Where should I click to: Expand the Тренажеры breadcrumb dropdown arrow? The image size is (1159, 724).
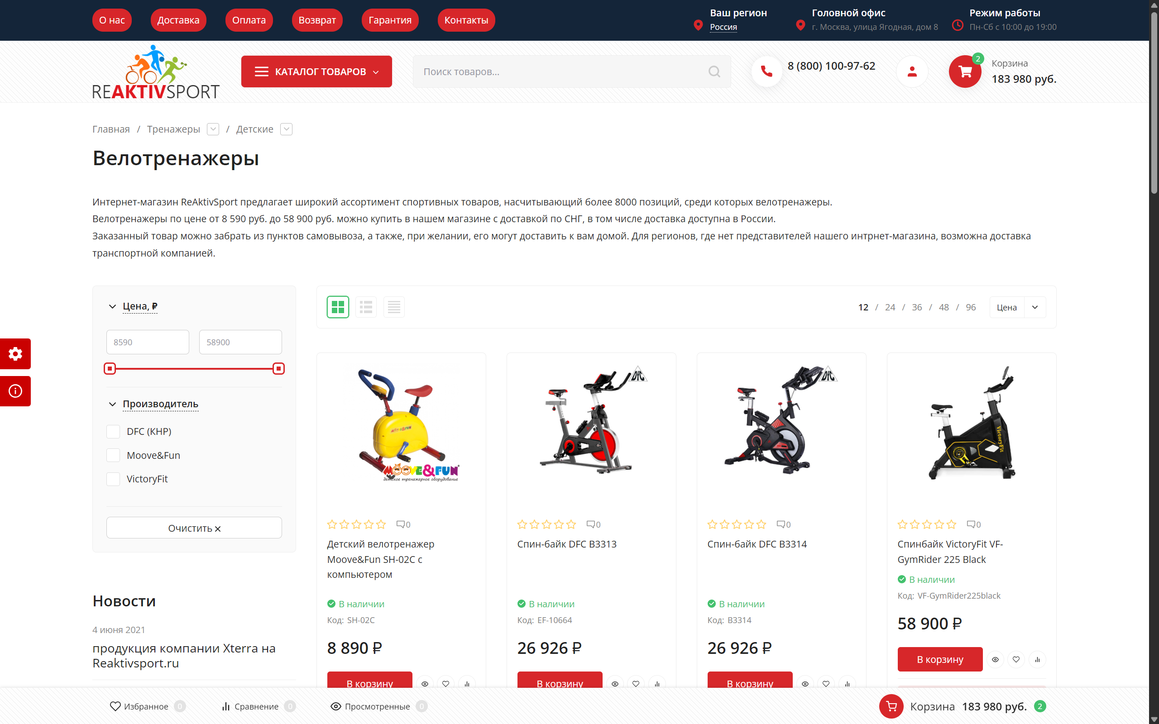tap(213, 129)
